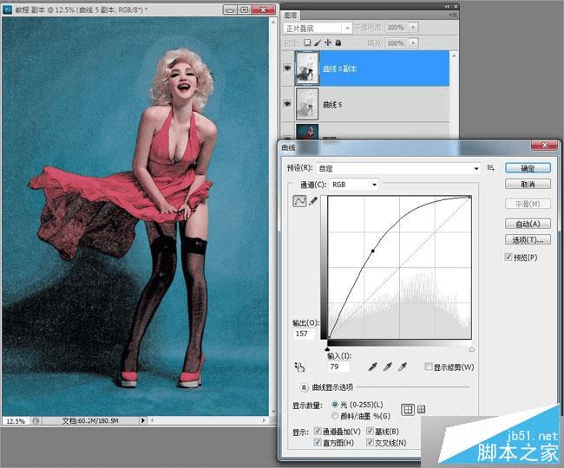Select the 曲线 5 layer name
The image size is (564, 468).
coord(332,105)
